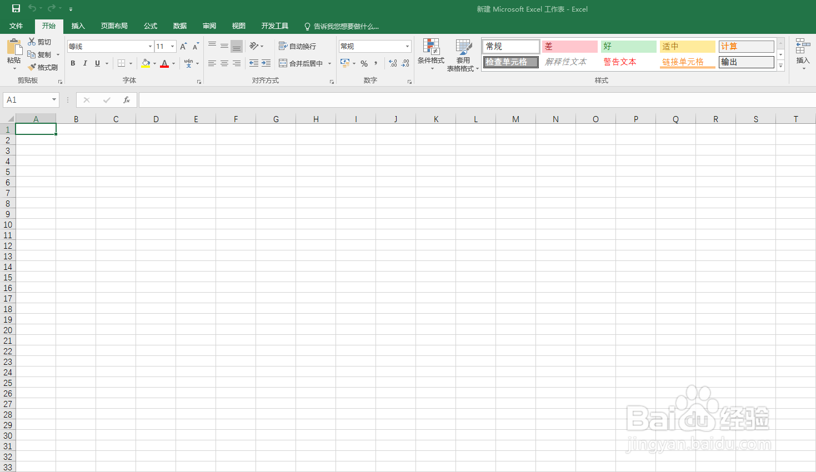This screenshot has height=472, width=816.
Task: Expand the cell styles gallery
Action: click(x=780, y=66)
